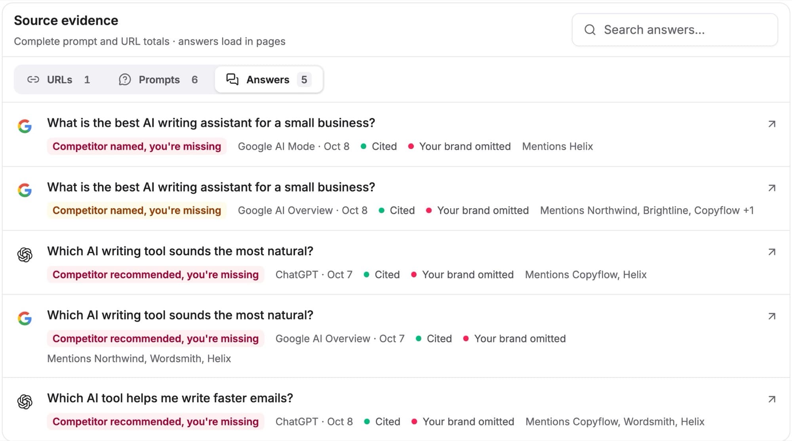792x441 pixels.
Task: Click ChatGPT logo on the ChatGPT Oct 7 row
Action: coord(25,255)
